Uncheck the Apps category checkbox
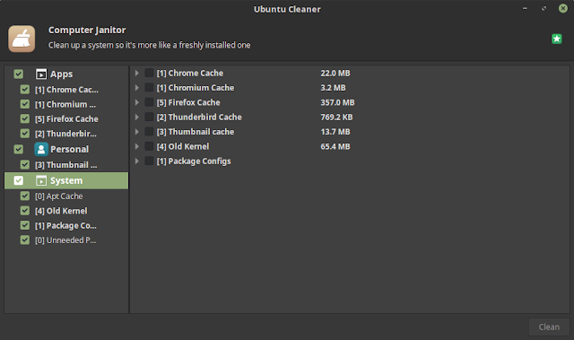The image size is (574, 340). coord(18,74)
